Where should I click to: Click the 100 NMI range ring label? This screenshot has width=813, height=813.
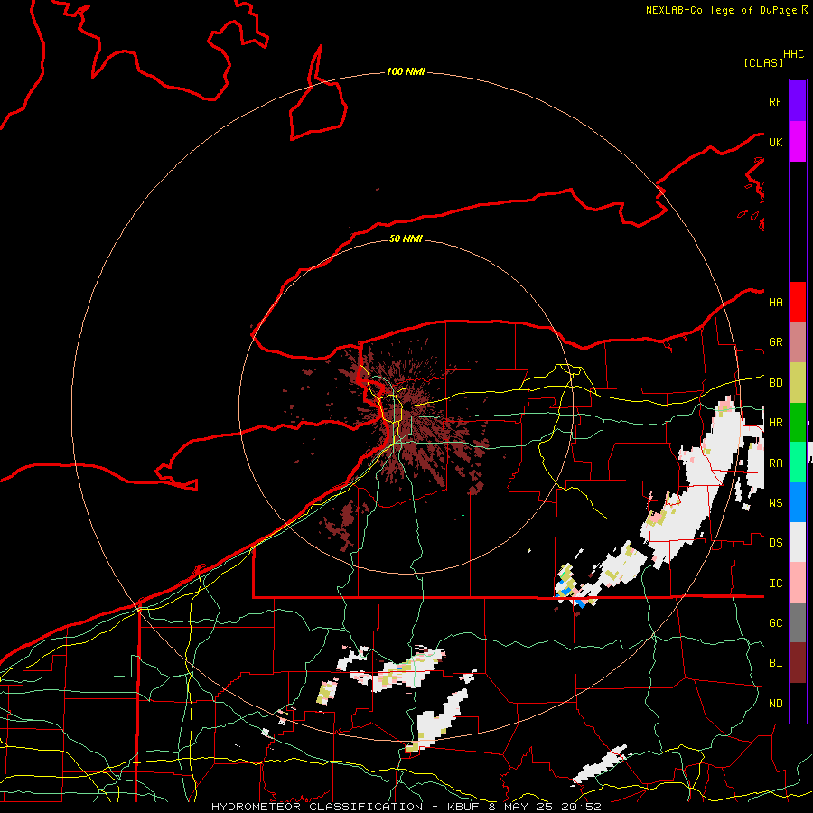[406, 71]
